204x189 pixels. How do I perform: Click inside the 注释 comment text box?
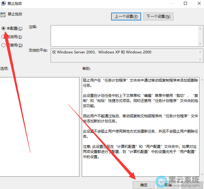pos(123,35)
